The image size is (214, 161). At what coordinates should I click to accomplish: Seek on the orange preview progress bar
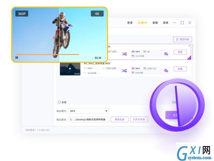tap(48, 55)
